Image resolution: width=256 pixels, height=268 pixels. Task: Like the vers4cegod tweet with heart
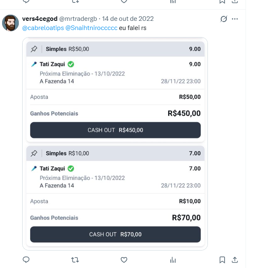pos(124,260)
